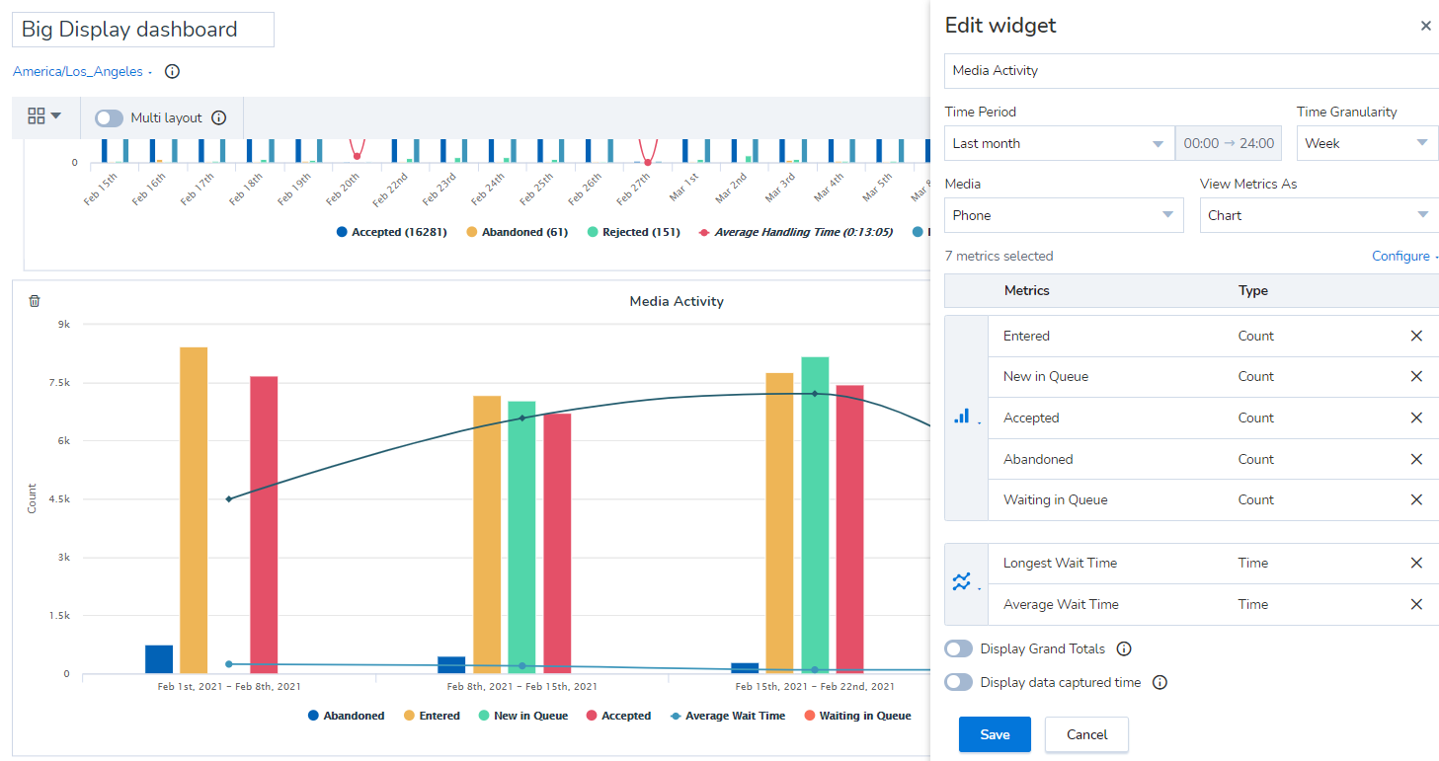Turn on Display Grand Totals
This screenshot has width=1439, height=761.
coord(958,648)
